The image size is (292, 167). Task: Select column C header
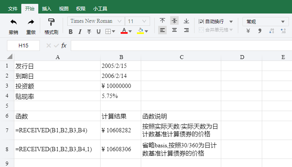(x=181, y=57)
